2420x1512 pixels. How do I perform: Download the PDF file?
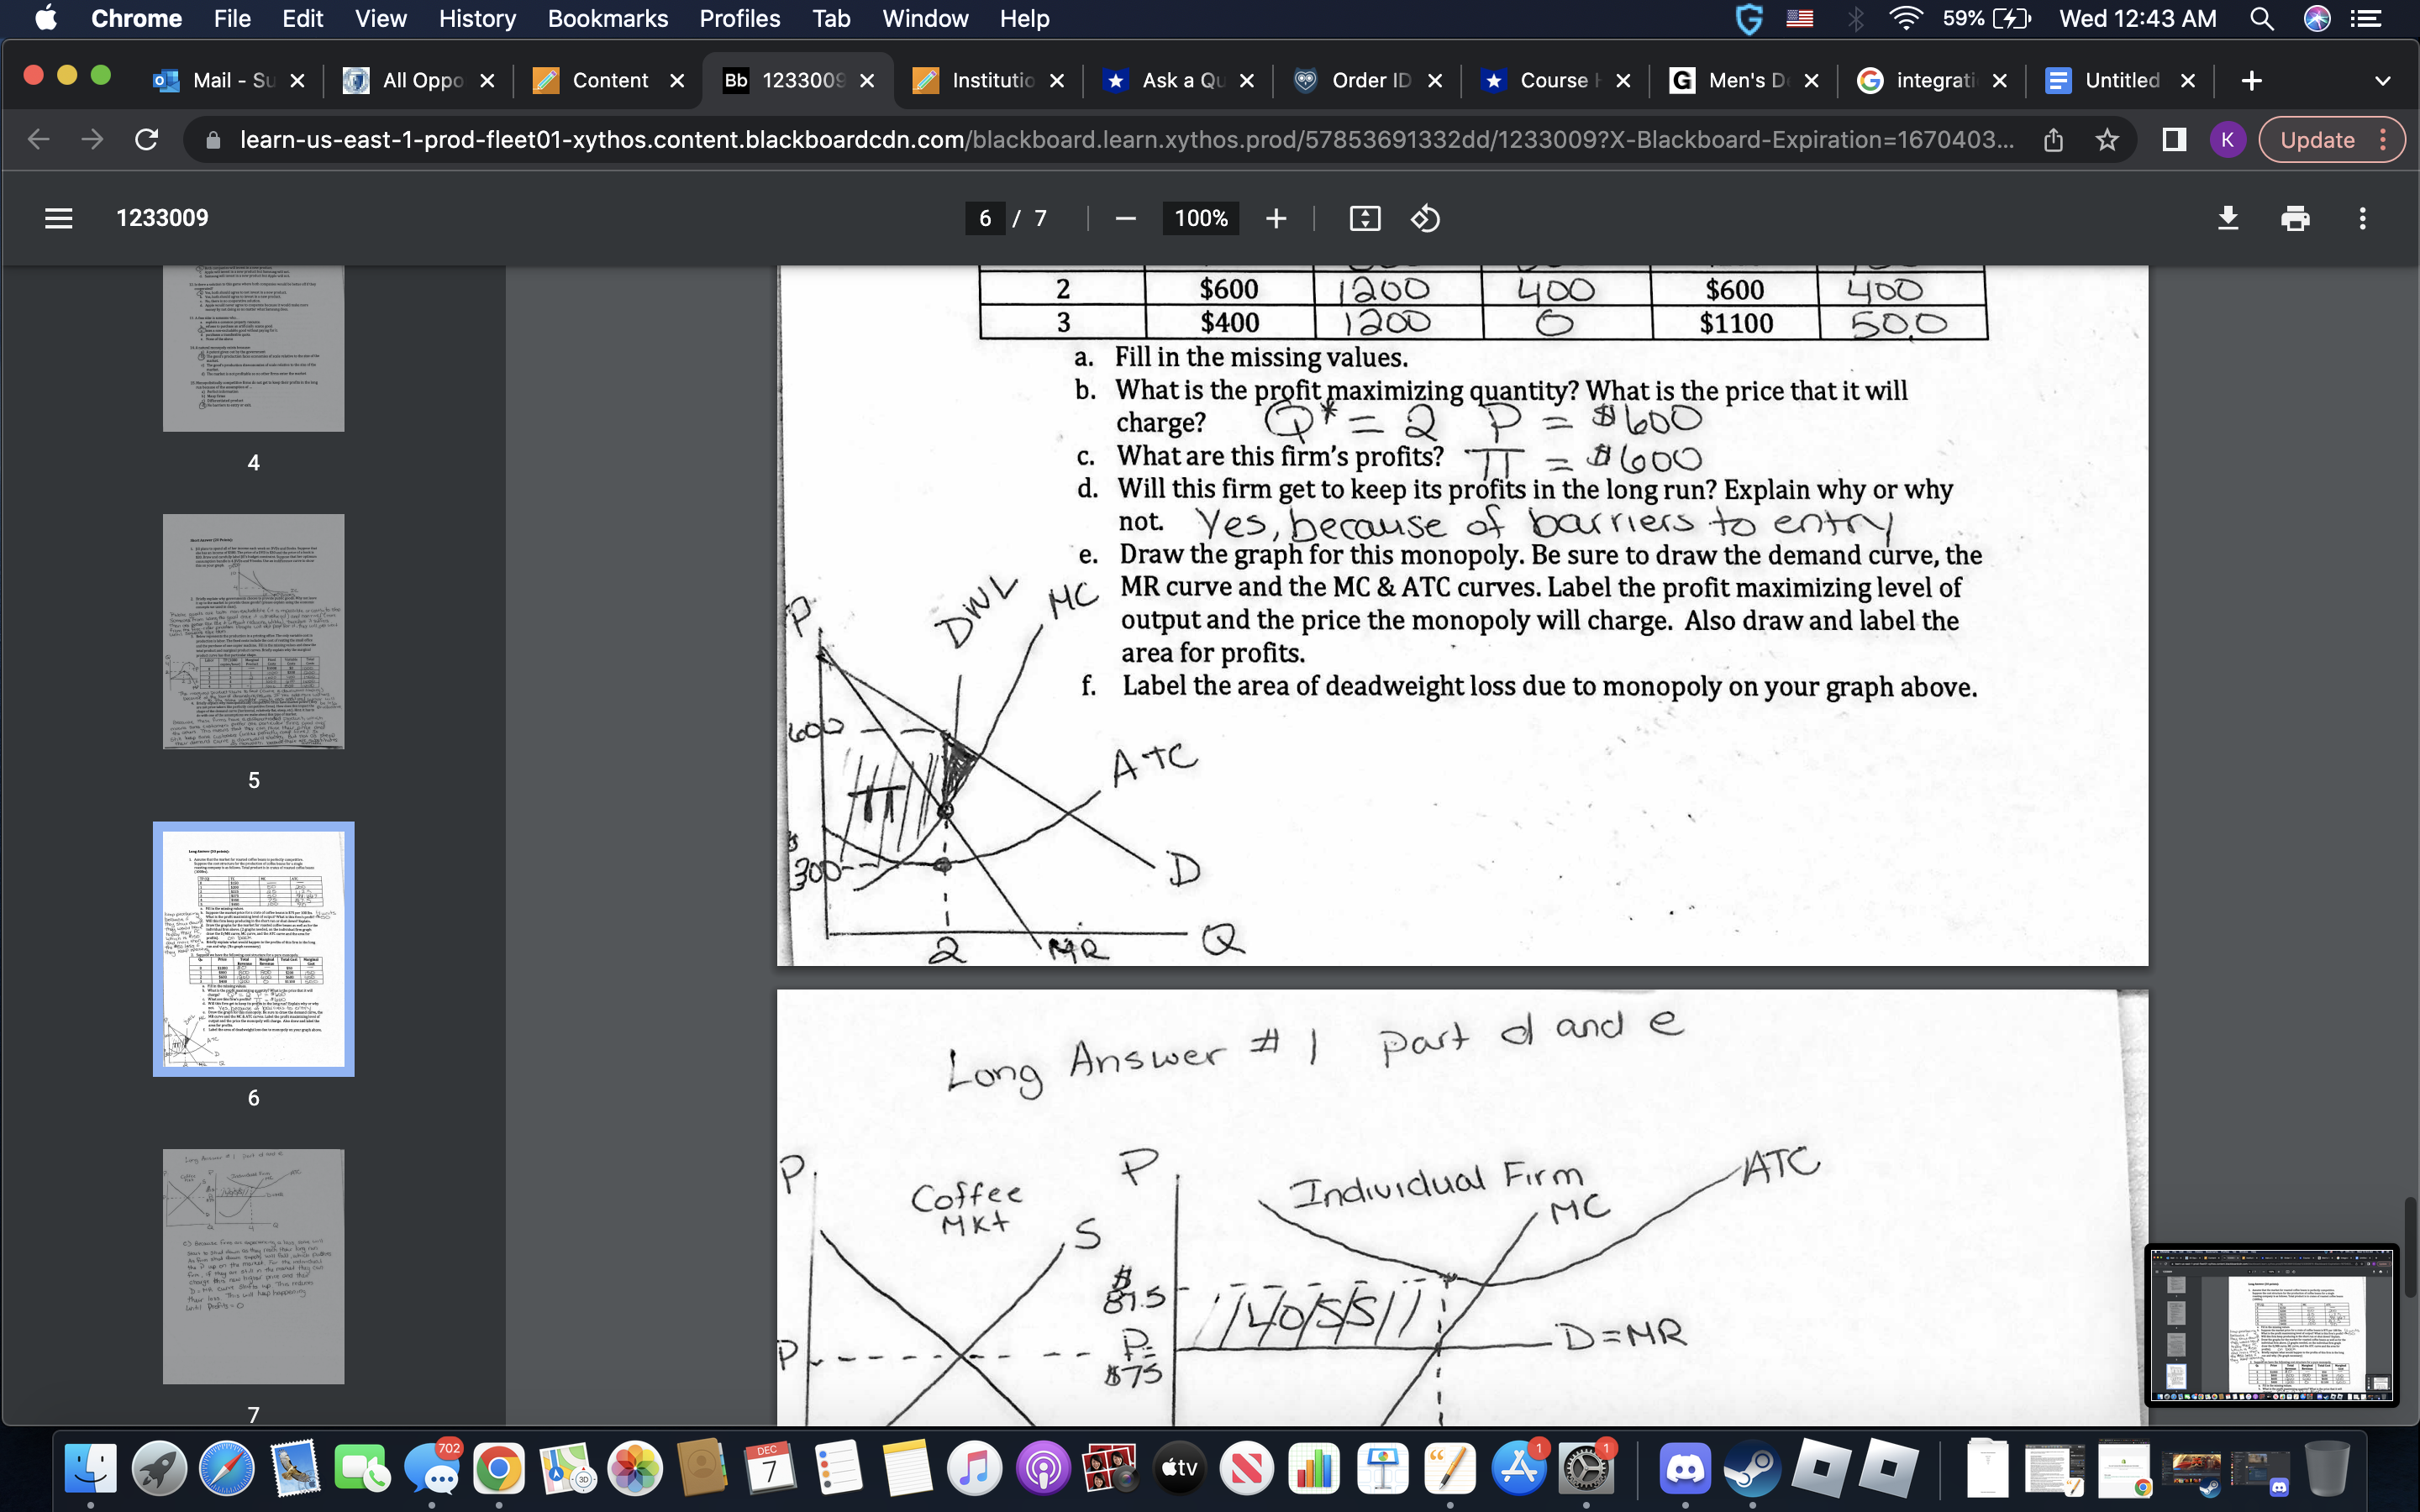coord(2228,218)
